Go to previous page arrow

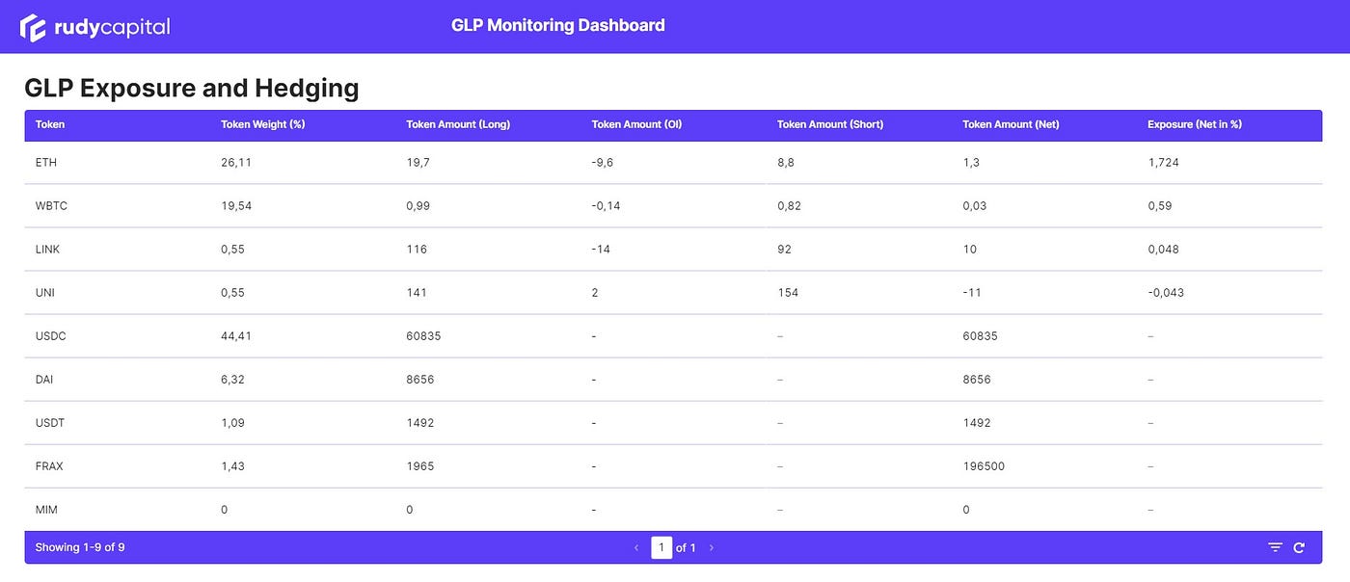636,547
